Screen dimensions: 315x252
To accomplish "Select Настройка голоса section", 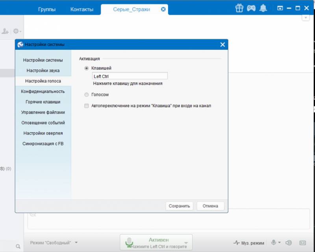I will 43,81.
